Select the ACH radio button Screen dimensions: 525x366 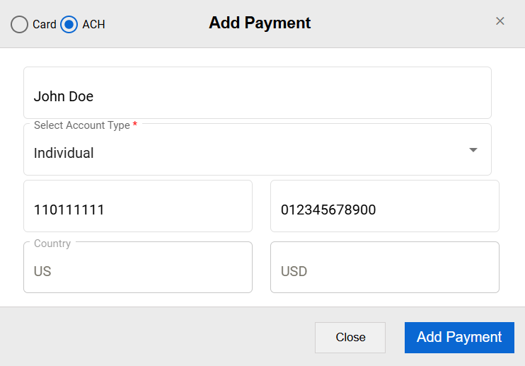69,24
